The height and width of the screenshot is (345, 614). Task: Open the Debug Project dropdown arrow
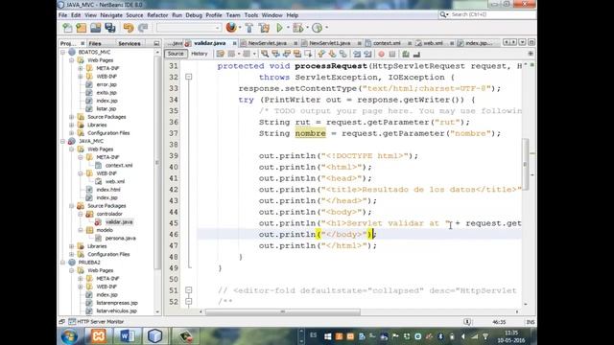pyautogui.click(x=307, y=28)
